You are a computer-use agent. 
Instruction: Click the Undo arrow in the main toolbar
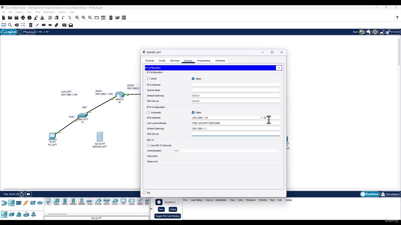tap(63, 18)
